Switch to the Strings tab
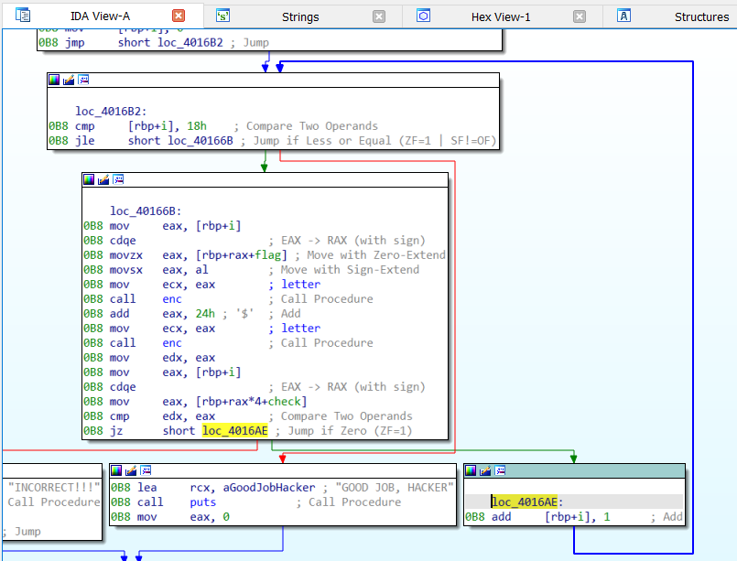 (x=300, y=16)
